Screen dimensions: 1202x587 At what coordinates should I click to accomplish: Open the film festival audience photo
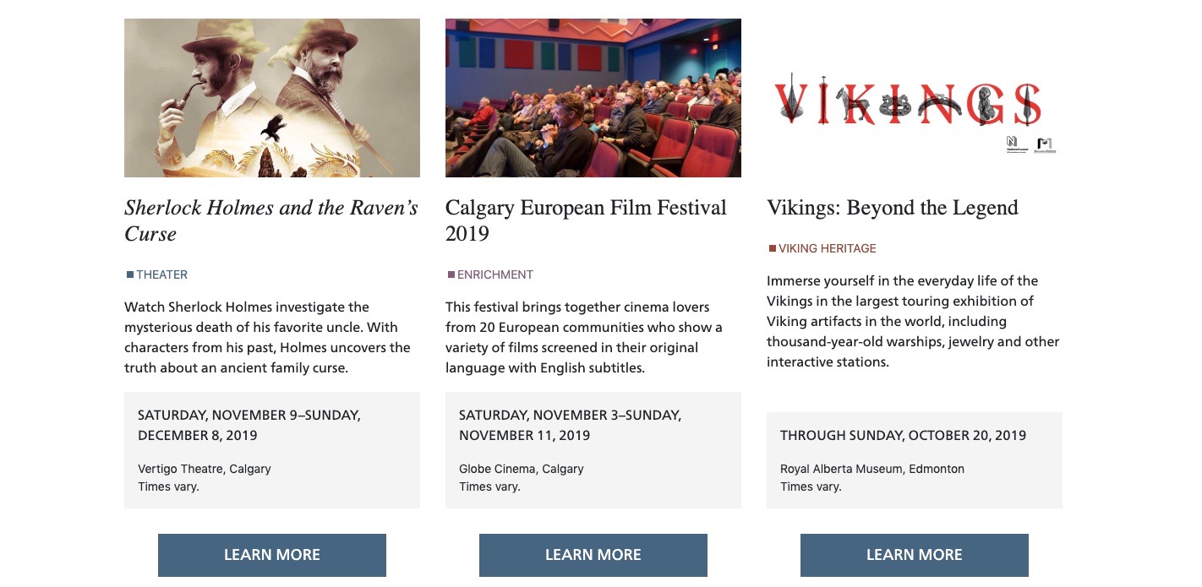point(593,98)
